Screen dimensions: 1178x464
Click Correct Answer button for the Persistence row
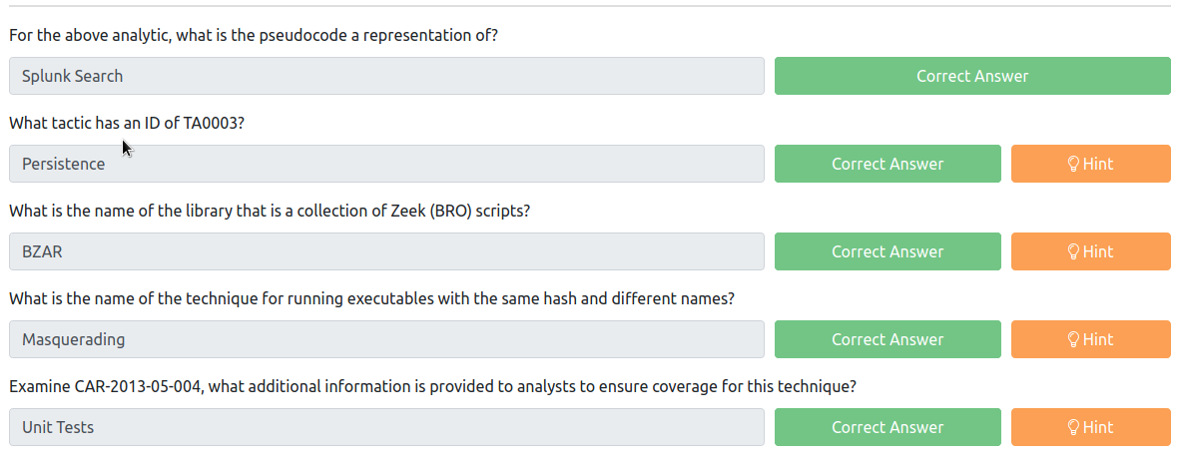(888, 164)
